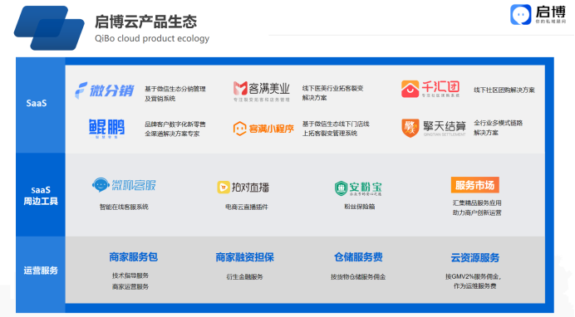Select the 微分销 product logo
This screenshot has height=317, width=575.
[105, 90]
